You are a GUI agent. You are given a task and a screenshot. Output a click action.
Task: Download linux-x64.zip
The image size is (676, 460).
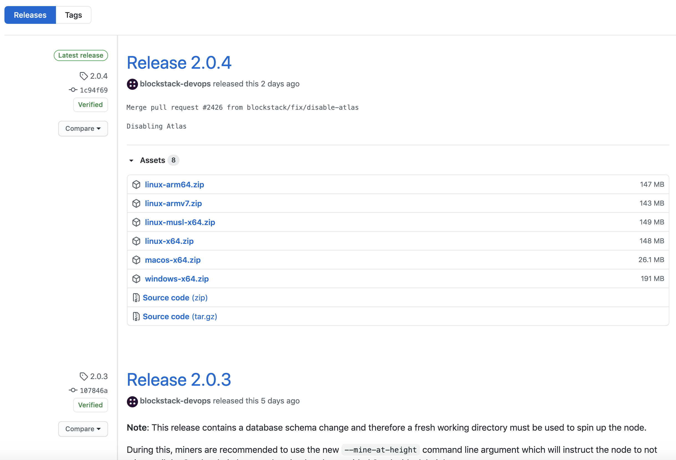point(169,241)
